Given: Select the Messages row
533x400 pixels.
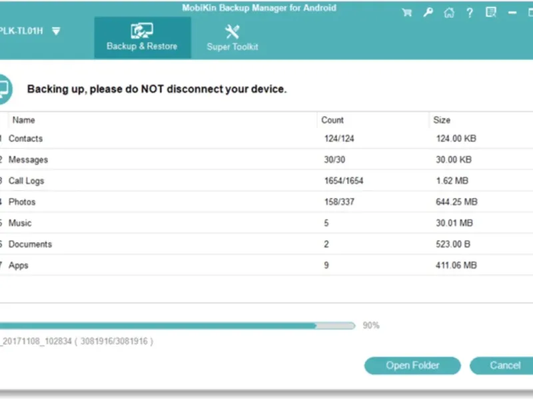Looking at the screenshot, I should (266, 159).
